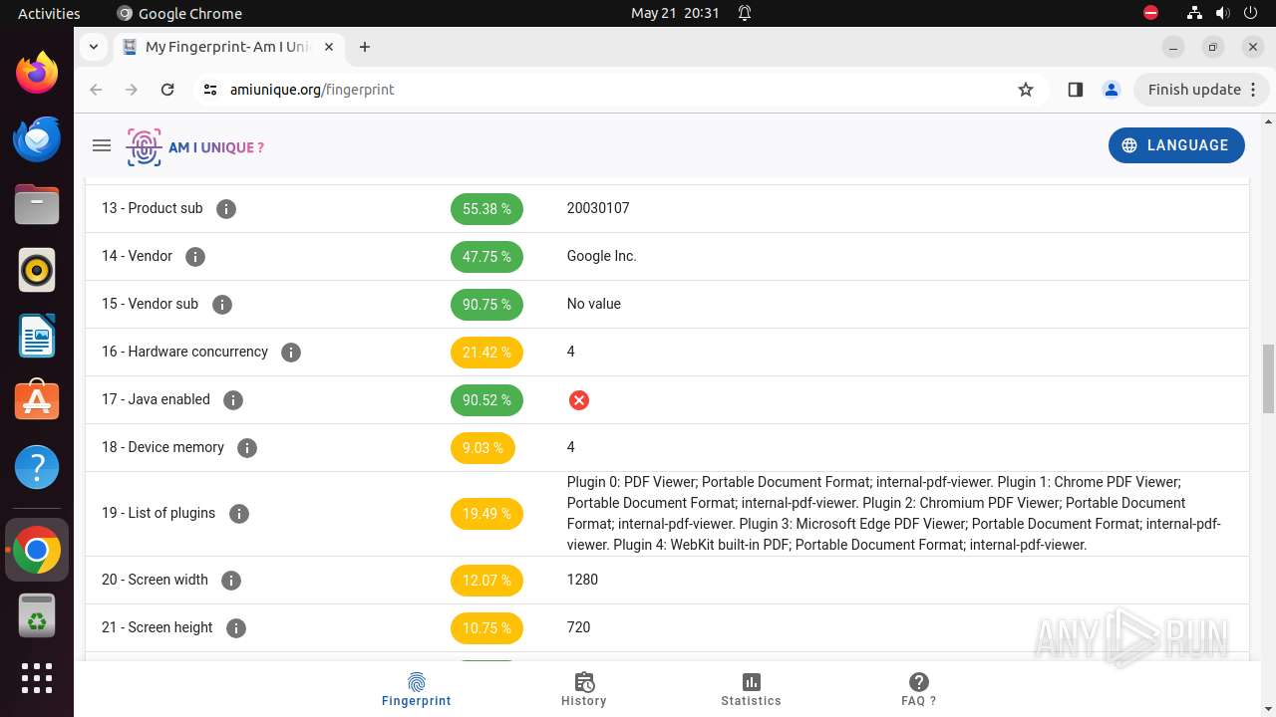
Task: Click info icon next to Screen height
Action: [x=236, y=628]
